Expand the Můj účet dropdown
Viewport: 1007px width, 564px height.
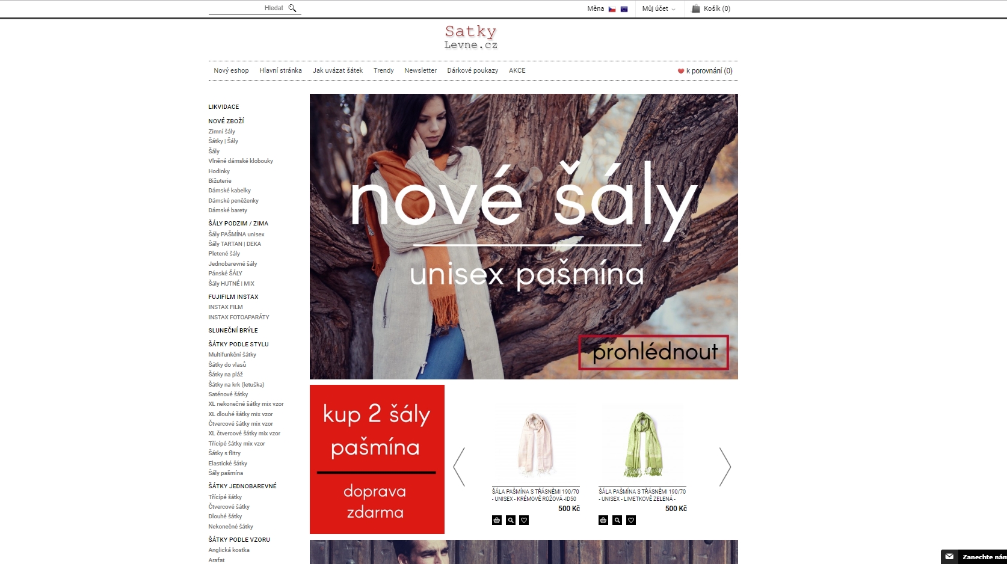tap(659, 8)
